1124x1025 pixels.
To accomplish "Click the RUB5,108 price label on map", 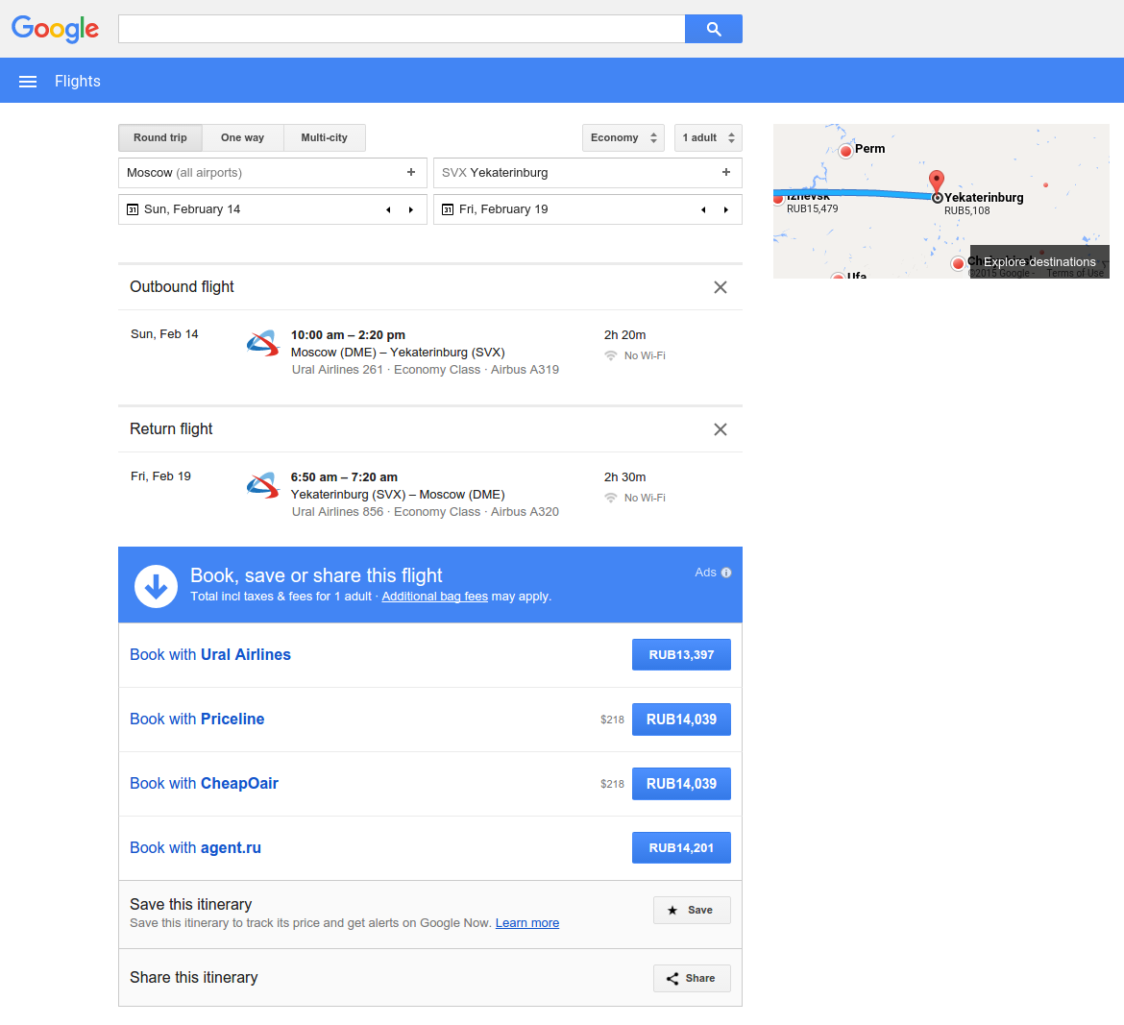I will (x=967, y=210).
